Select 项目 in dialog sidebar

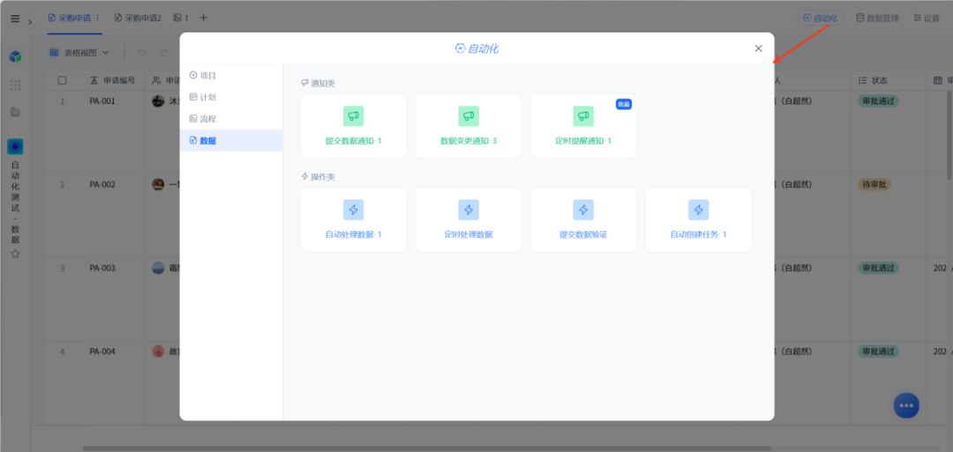click(231, 76)
